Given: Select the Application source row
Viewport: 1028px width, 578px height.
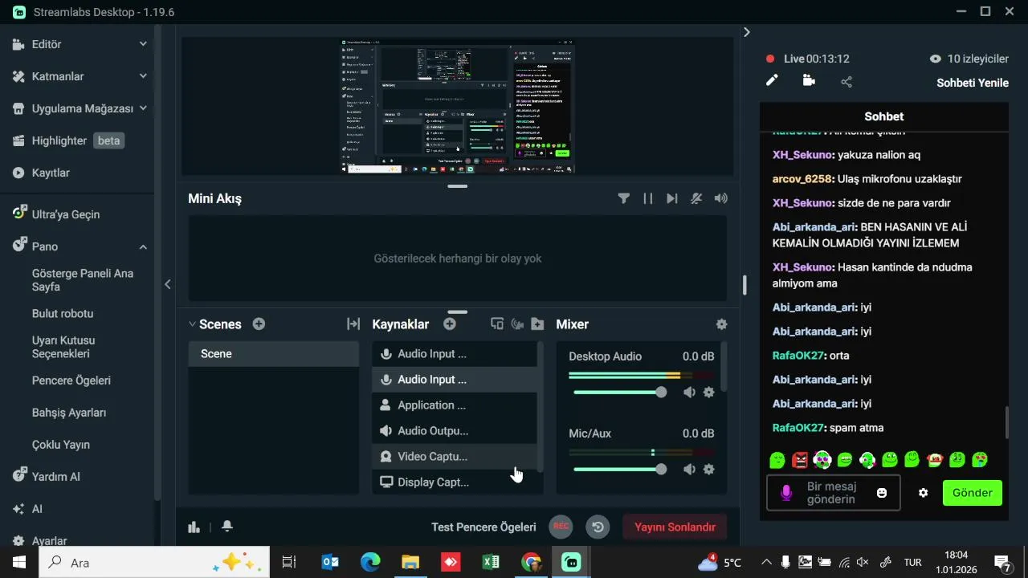Looking at the screenshot, I should point(455,405).
